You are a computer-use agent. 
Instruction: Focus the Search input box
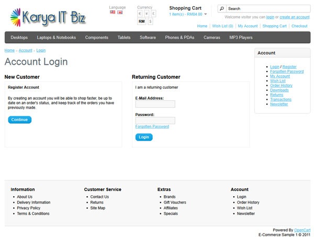pos(268,8)
